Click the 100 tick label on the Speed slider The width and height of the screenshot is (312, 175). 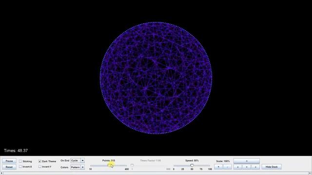click(x=210, y=169)
